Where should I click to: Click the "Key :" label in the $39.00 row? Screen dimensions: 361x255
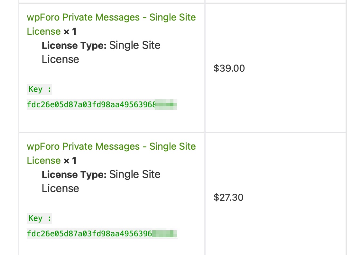point(40,89)
